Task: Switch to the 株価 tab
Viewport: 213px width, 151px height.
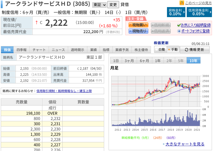Action: pyautogui.click(x=7, y=50)
